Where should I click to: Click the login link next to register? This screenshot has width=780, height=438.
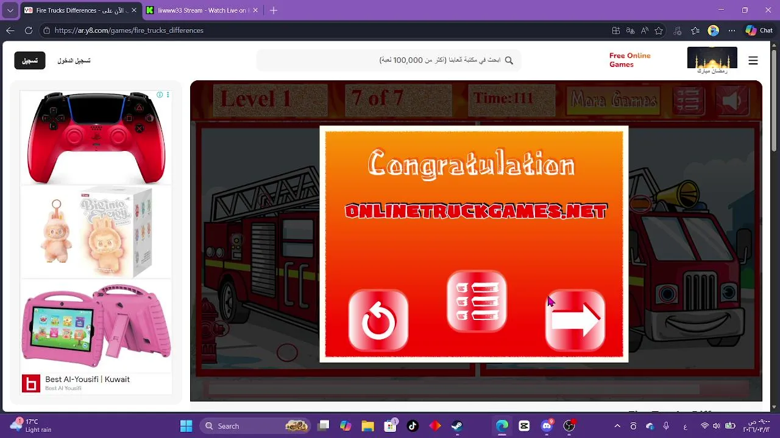74,60
